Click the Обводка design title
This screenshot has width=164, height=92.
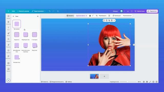pos(115,11)
